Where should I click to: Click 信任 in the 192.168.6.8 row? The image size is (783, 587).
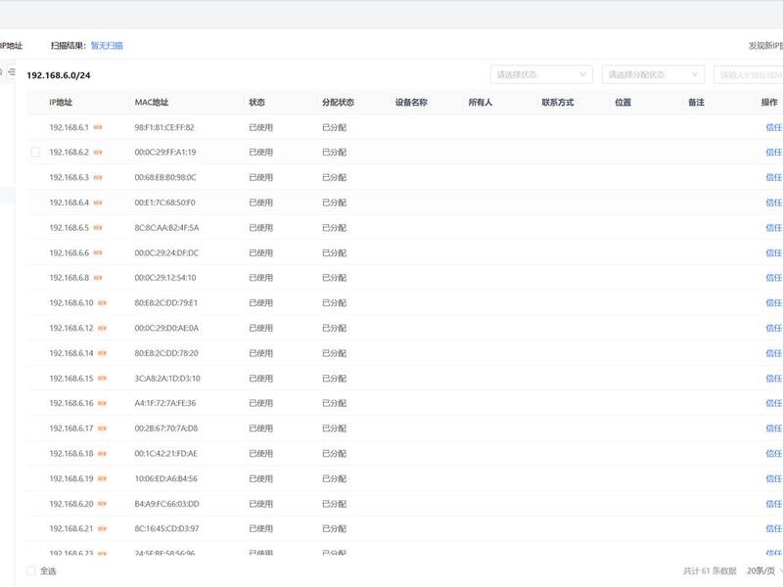click(773, 278)
